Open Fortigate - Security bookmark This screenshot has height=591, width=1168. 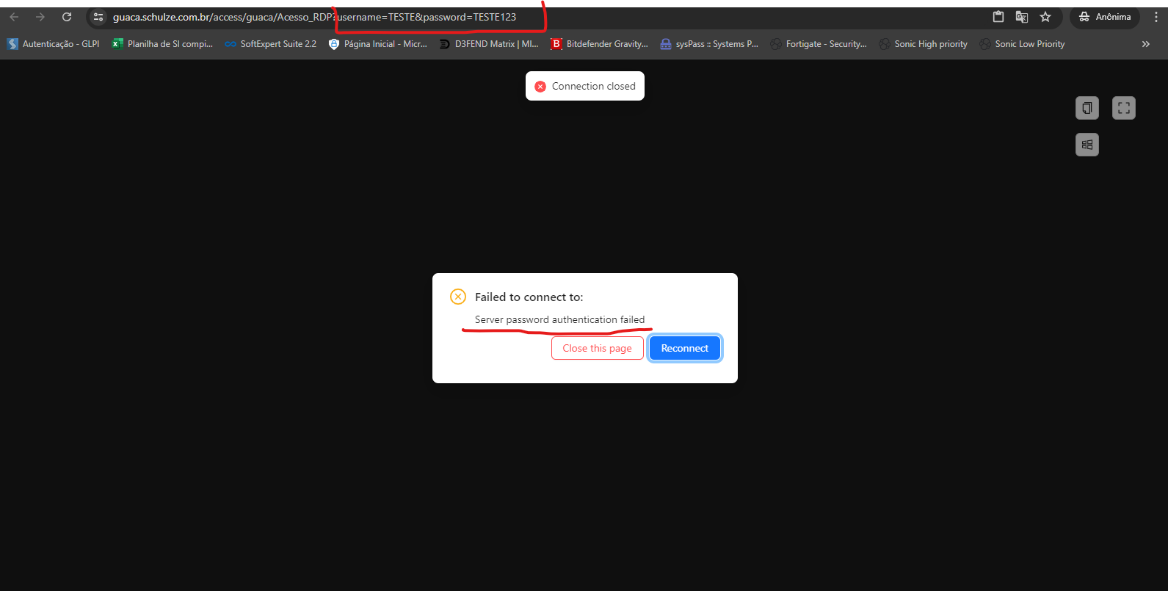(x=819, y=44)
